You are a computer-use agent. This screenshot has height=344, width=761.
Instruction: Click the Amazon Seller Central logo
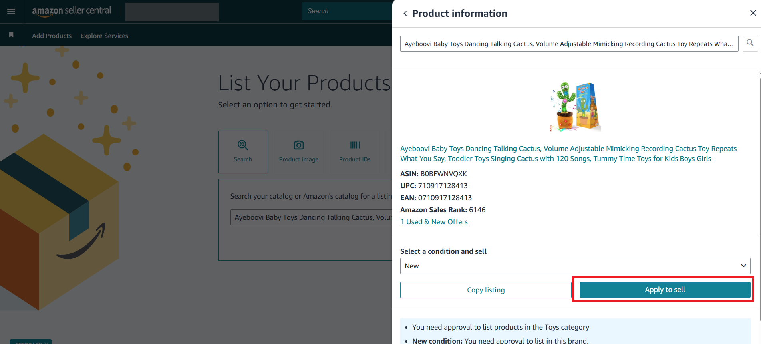(x=72, y=11)
